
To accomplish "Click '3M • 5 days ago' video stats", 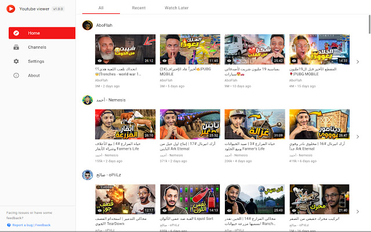I will coord(172,86).
